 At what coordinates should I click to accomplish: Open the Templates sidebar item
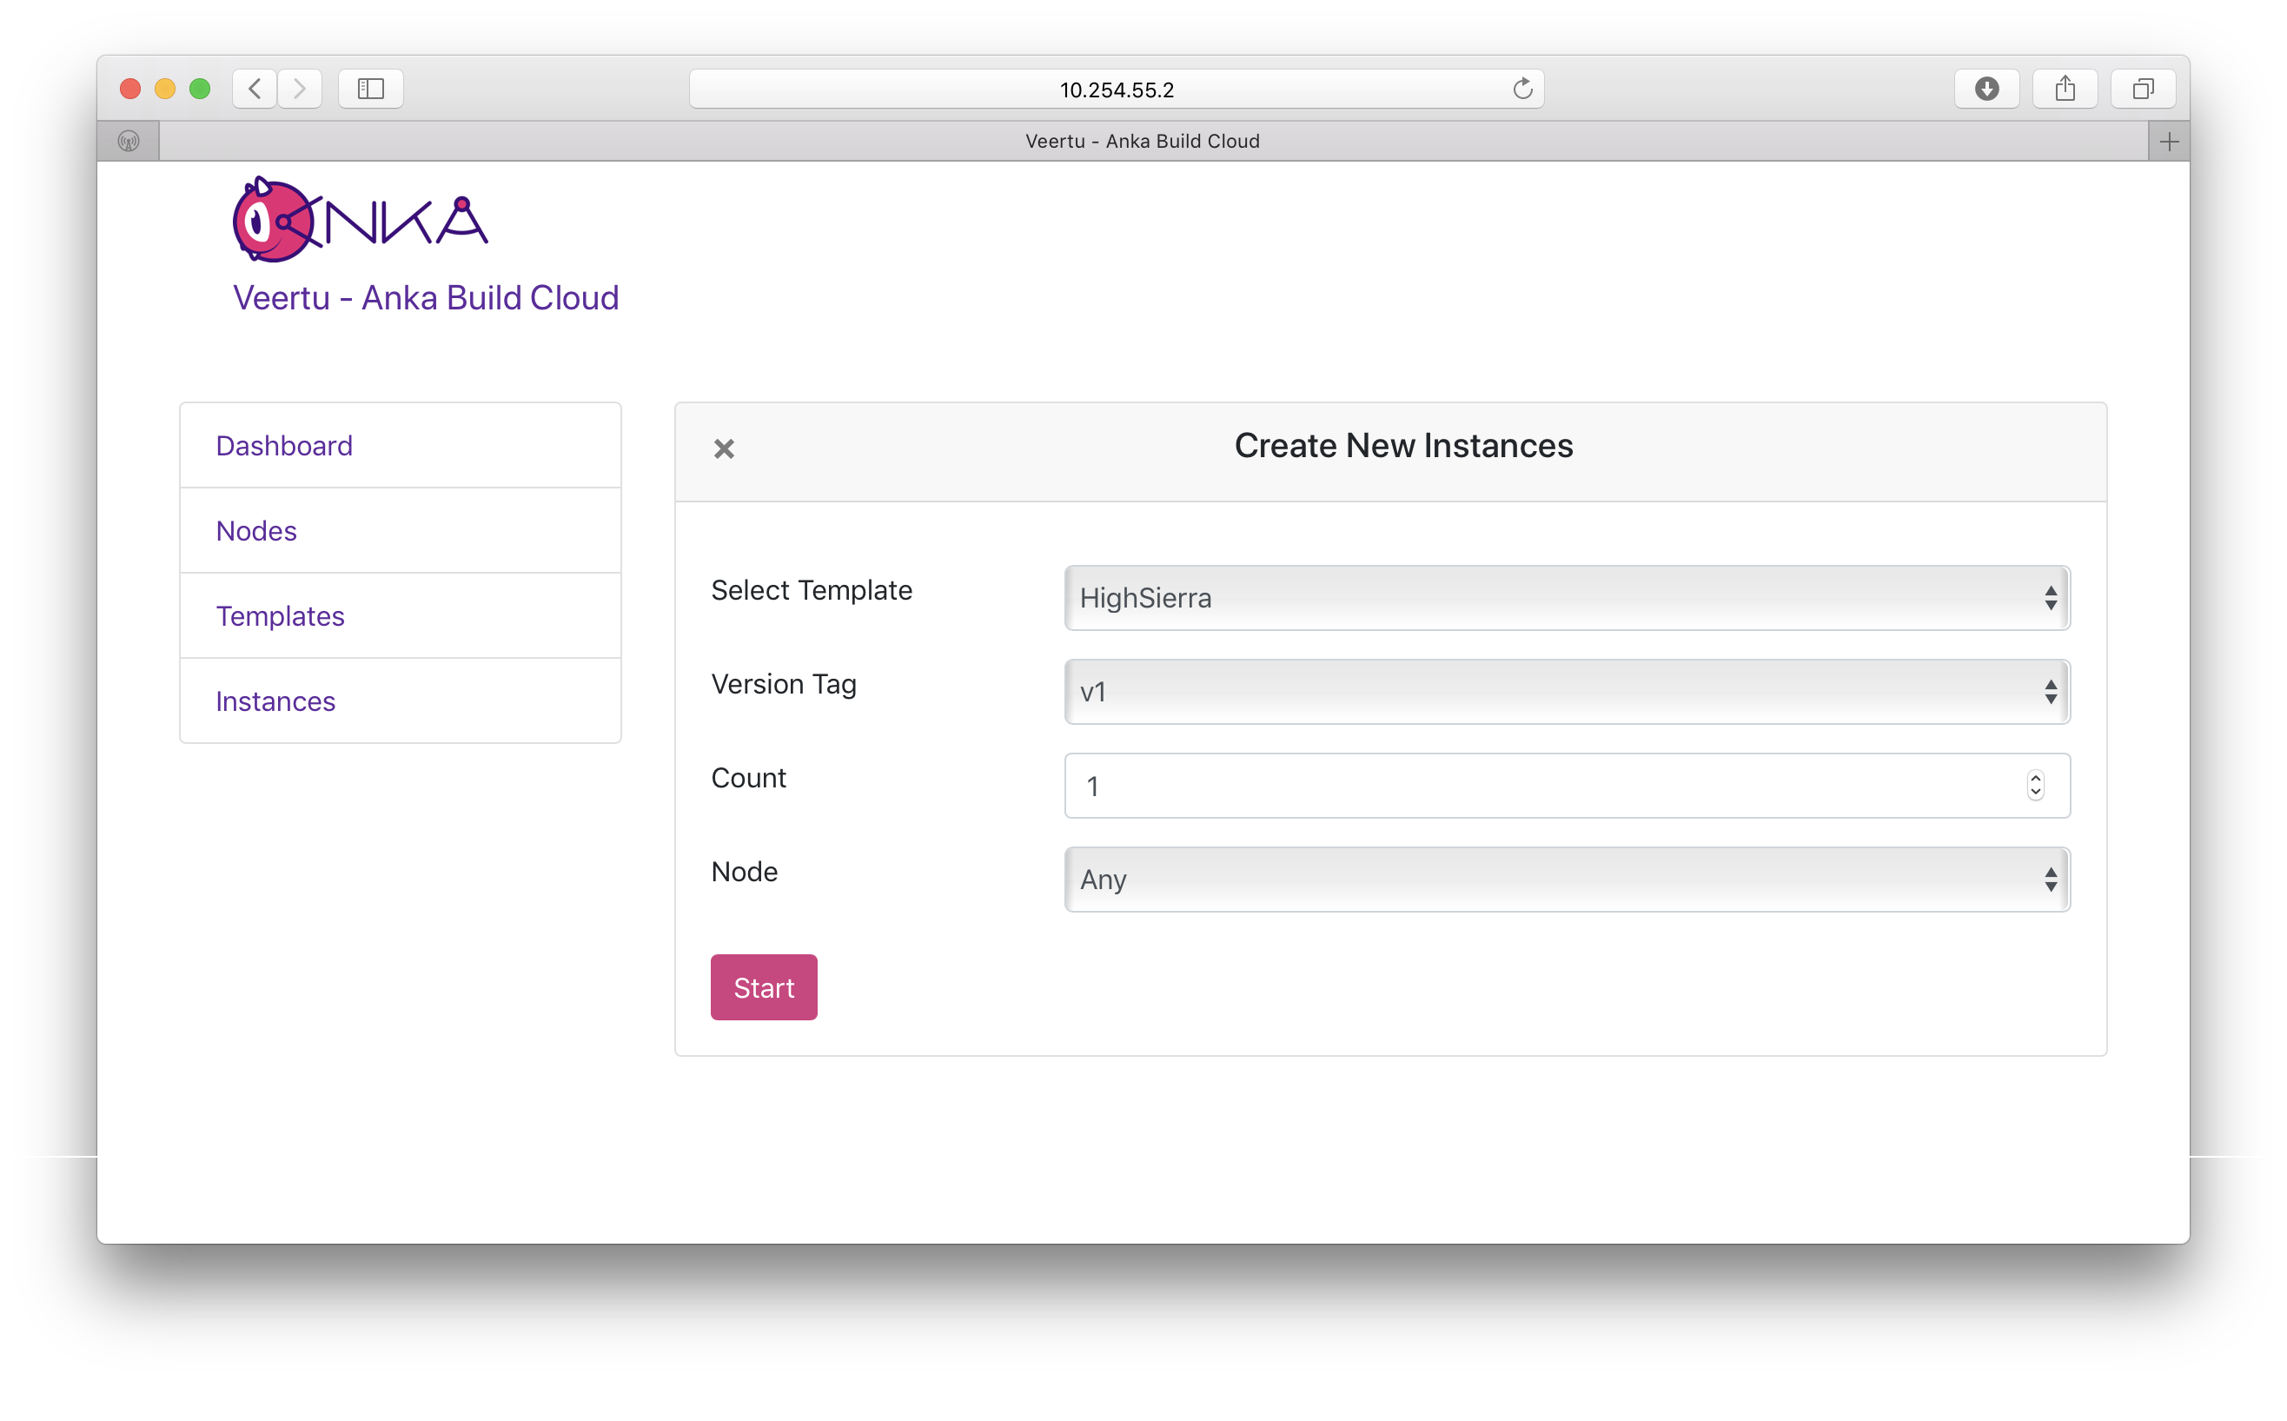pos(280,615)
